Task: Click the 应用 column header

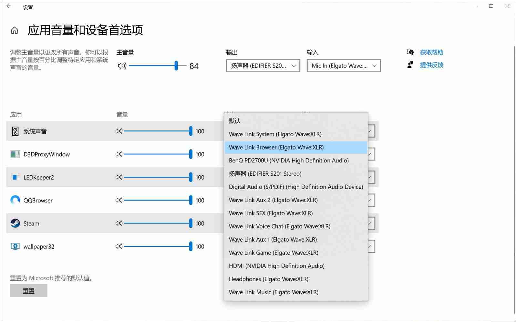Action: (x=16, y=114)
